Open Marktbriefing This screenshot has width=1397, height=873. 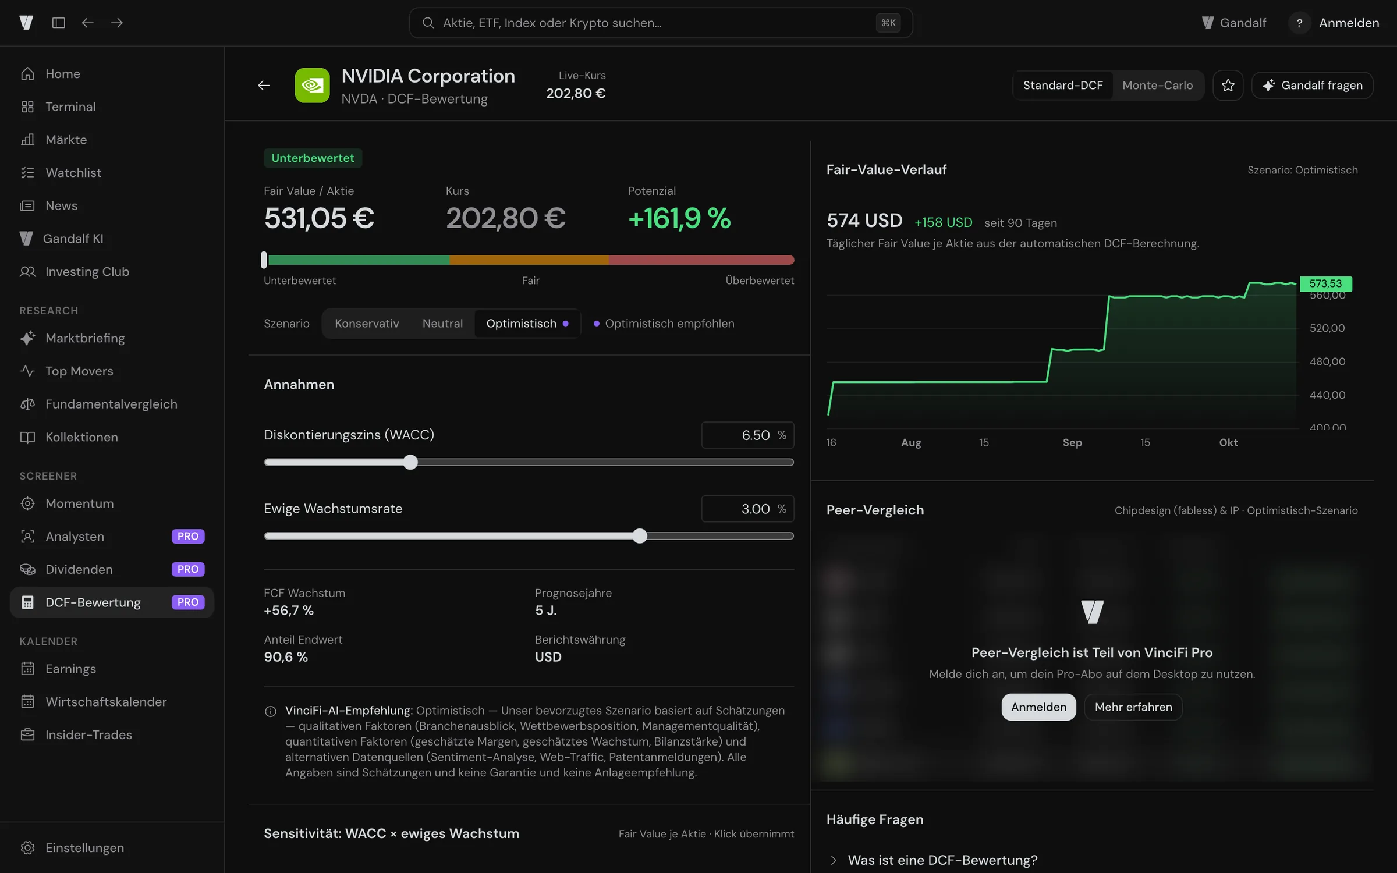[112, 338]
